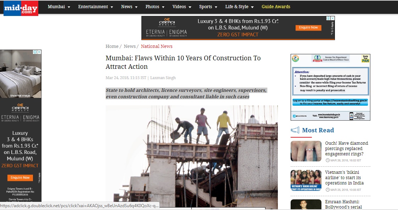The height and width of the screenshot is (210, 398).
Task: Close the top Oberoi banner ad
Action: point(332,18)
